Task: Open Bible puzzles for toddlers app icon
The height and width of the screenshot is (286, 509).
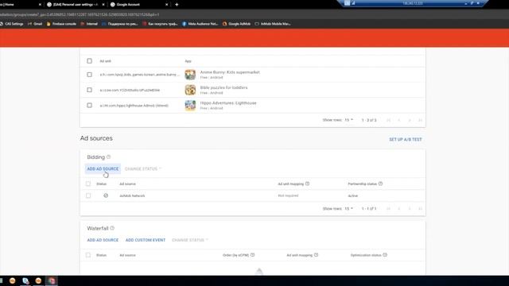Action: click(190, 90)
